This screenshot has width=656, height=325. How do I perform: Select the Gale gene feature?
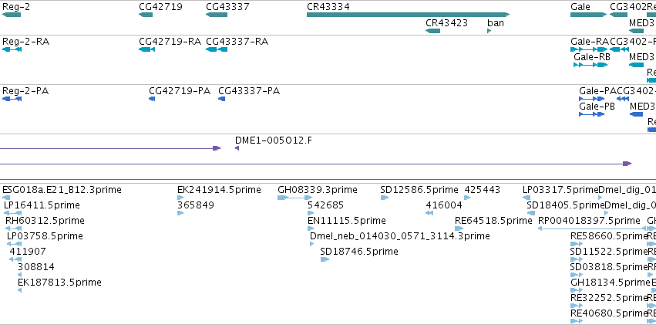588,15
